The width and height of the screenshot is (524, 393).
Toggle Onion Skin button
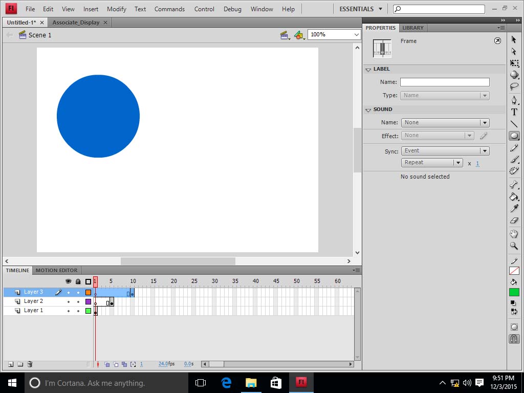point(107,364)
